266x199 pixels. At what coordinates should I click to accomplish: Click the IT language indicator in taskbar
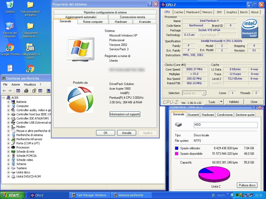[213, 195]
